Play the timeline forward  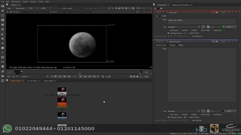[81, 76]
